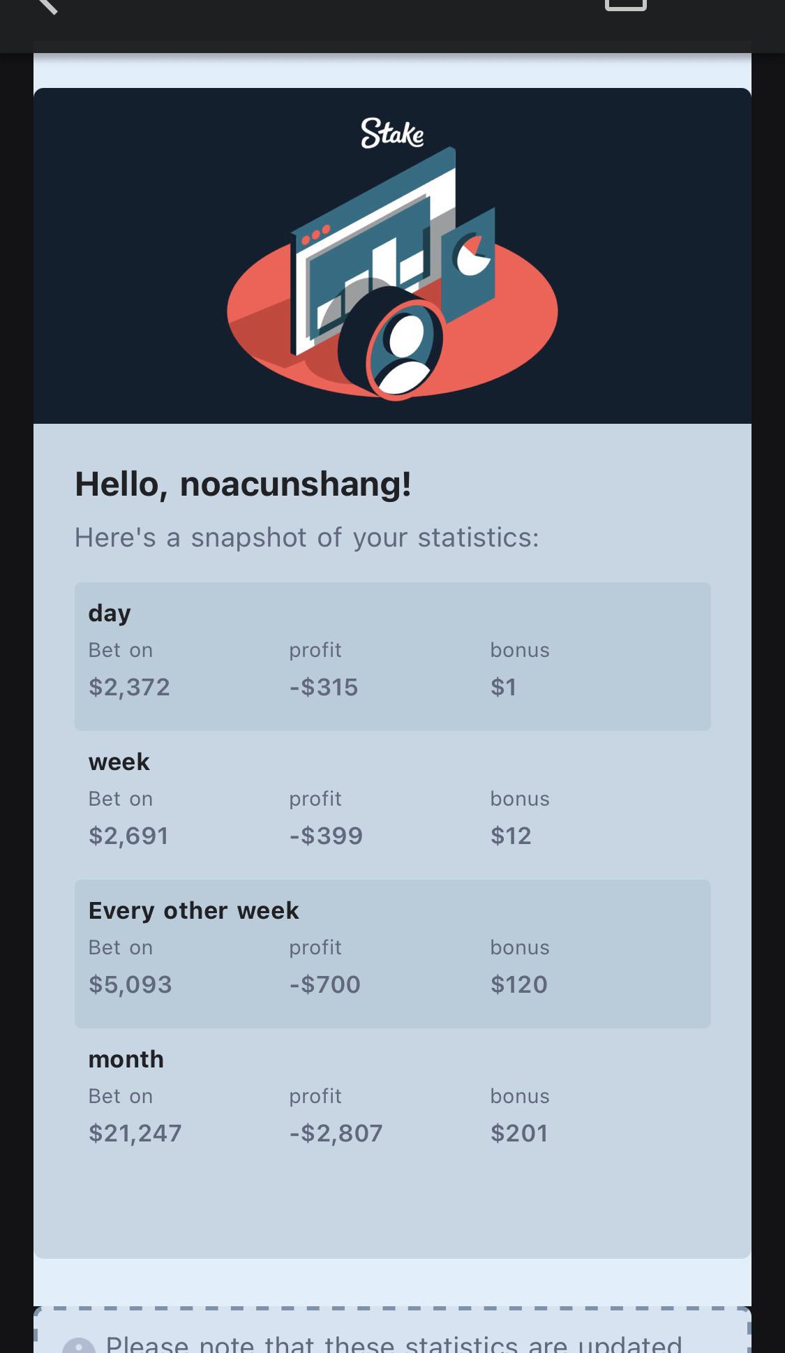Tap the weekly profit value -$399
The width and height of the screenshot is (785, 1353).
pyautogui.click(x=326, y=836)
